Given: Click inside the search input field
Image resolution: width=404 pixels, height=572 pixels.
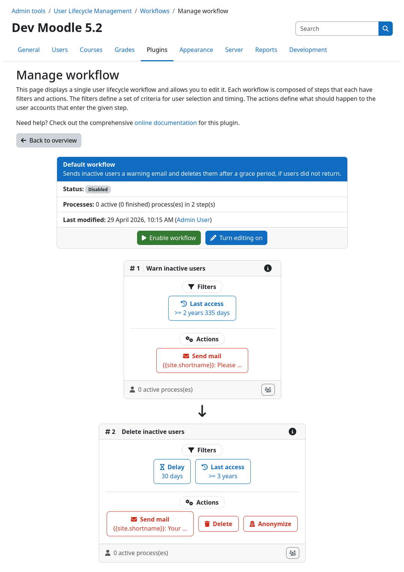Looking at the screenshot, I should 337,28.
